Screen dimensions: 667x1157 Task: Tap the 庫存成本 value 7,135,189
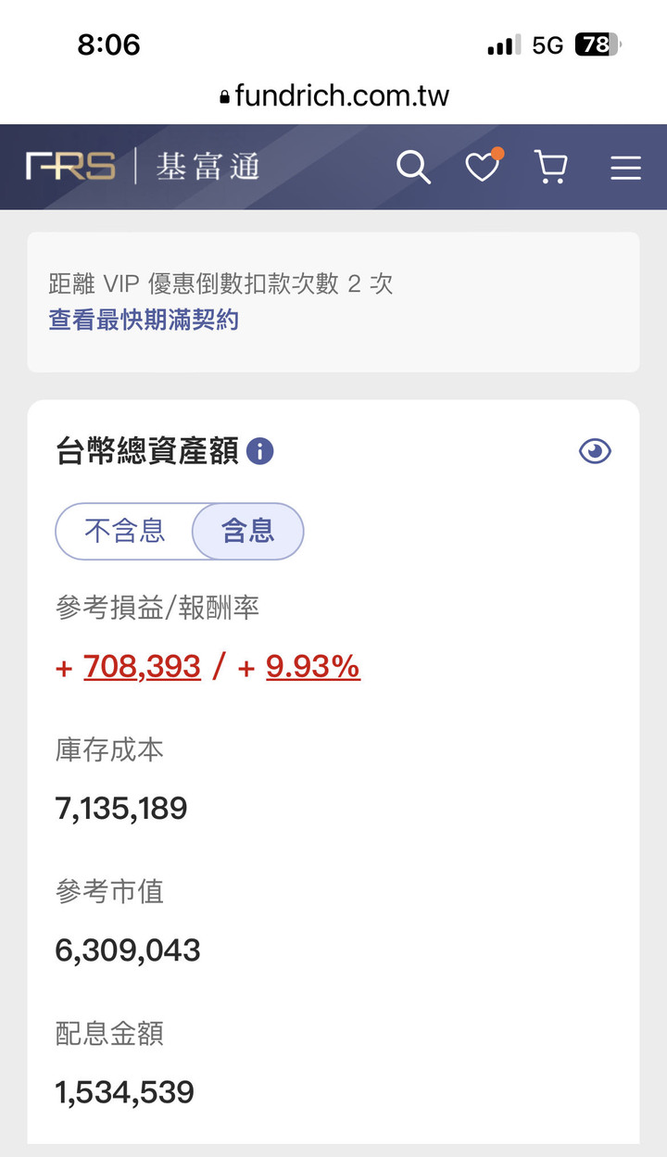[121, 809]
